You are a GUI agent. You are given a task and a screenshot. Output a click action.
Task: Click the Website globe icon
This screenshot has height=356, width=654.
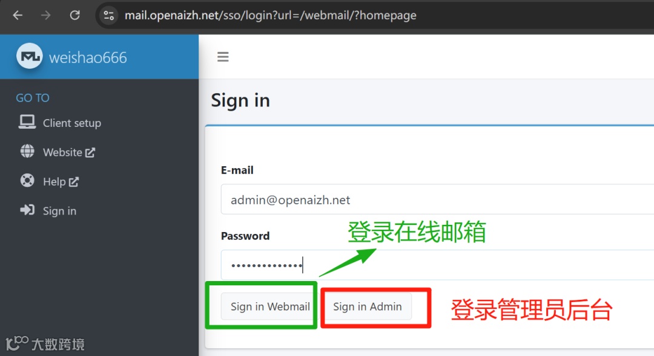click(x=27, y=151)
